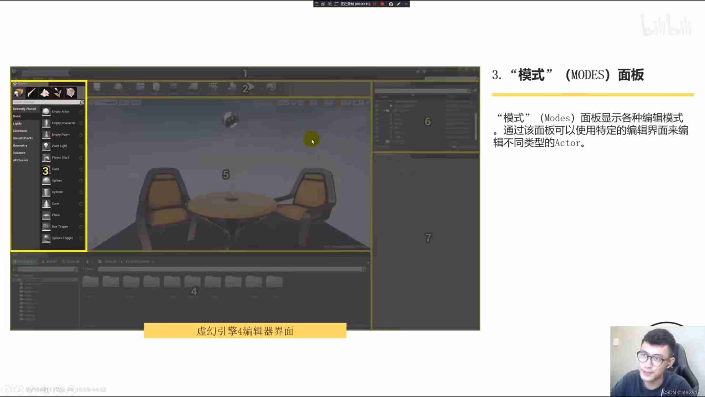Image resolution: width=705 pixels, height=397 pixels.
Task: Open the recorder pen annotation tool
Action: [x=399, y=4]
